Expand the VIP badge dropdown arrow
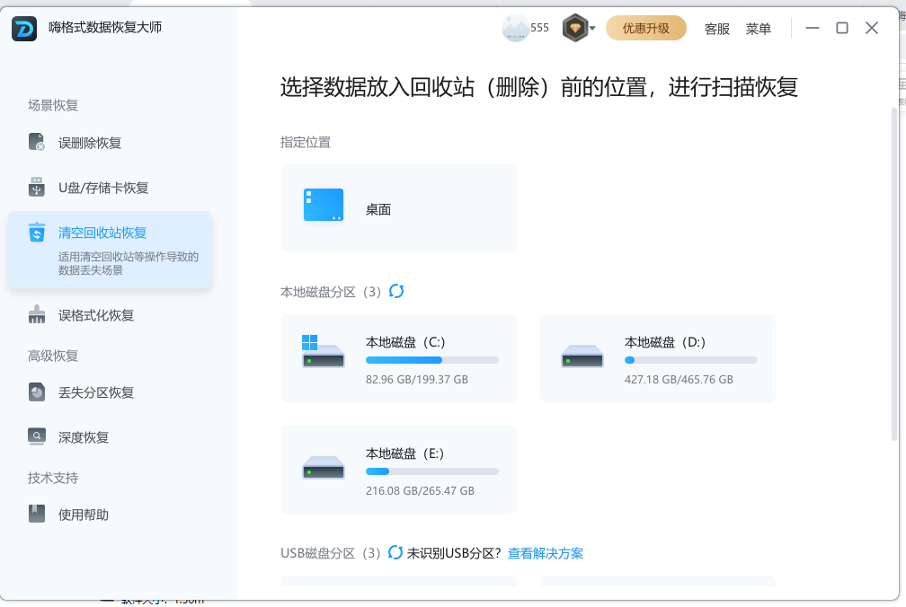The height and width of the screenshot is (607, 906). [x=592, y=29]
